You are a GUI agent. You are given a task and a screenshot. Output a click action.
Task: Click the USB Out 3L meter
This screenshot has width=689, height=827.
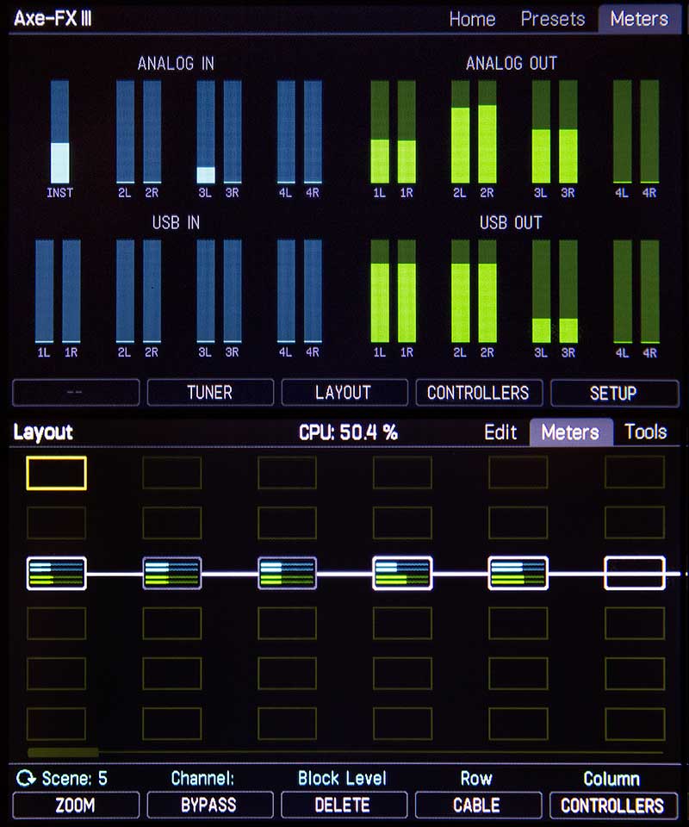click(541, 291)
